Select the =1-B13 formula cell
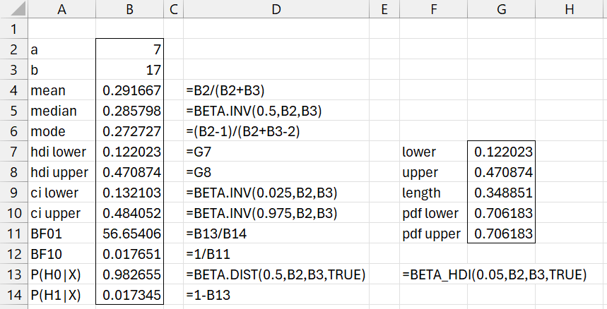Image resolution: width=607 pixels, height=309 pixels. point(276,295)
